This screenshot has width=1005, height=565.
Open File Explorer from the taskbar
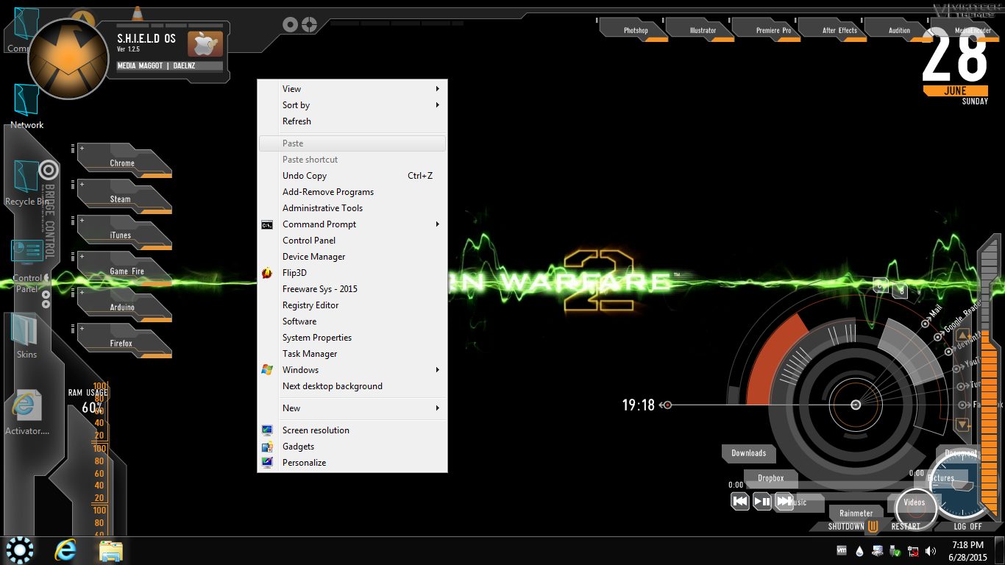111,550
